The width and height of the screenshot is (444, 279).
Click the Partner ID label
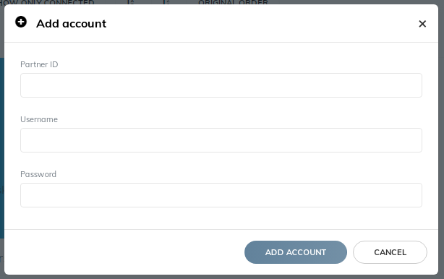pos(39,64)
